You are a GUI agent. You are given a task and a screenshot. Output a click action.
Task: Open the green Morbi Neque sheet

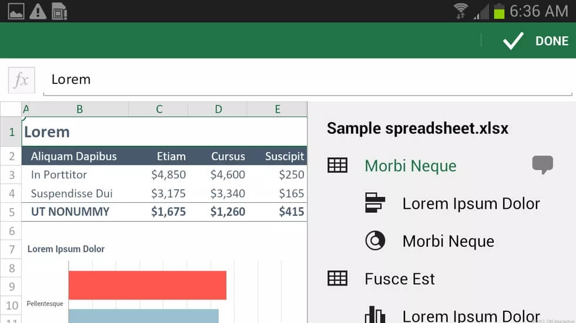[x=410, y=166]
